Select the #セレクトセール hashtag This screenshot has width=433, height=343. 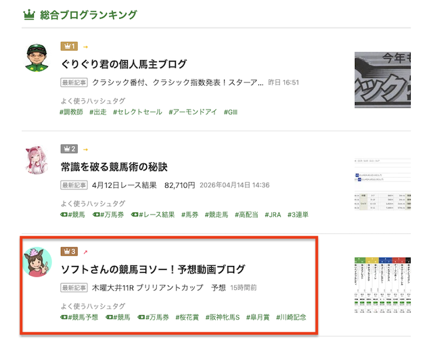click(x=137, y=112)
